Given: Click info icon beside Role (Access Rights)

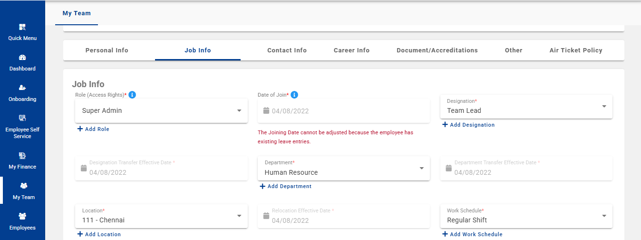Looking at the screenshot, I should [132, 95].
